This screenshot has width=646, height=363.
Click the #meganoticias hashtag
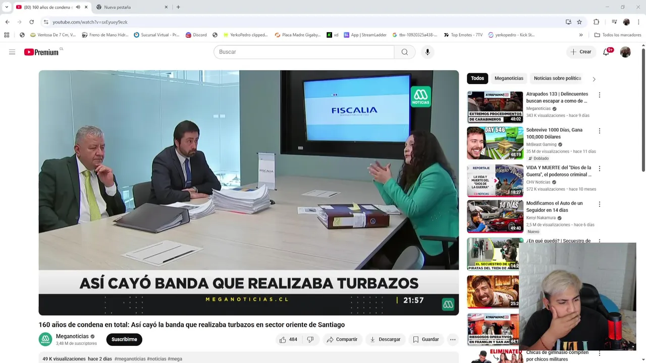coord(130,359)
